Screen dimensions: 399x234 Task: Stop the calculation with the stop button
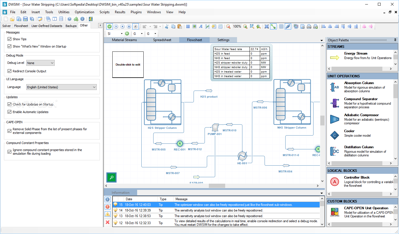122,26
